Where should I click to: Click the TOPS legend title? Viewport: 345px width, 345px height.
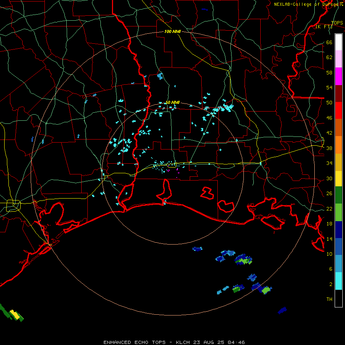(x=337, y=23)
